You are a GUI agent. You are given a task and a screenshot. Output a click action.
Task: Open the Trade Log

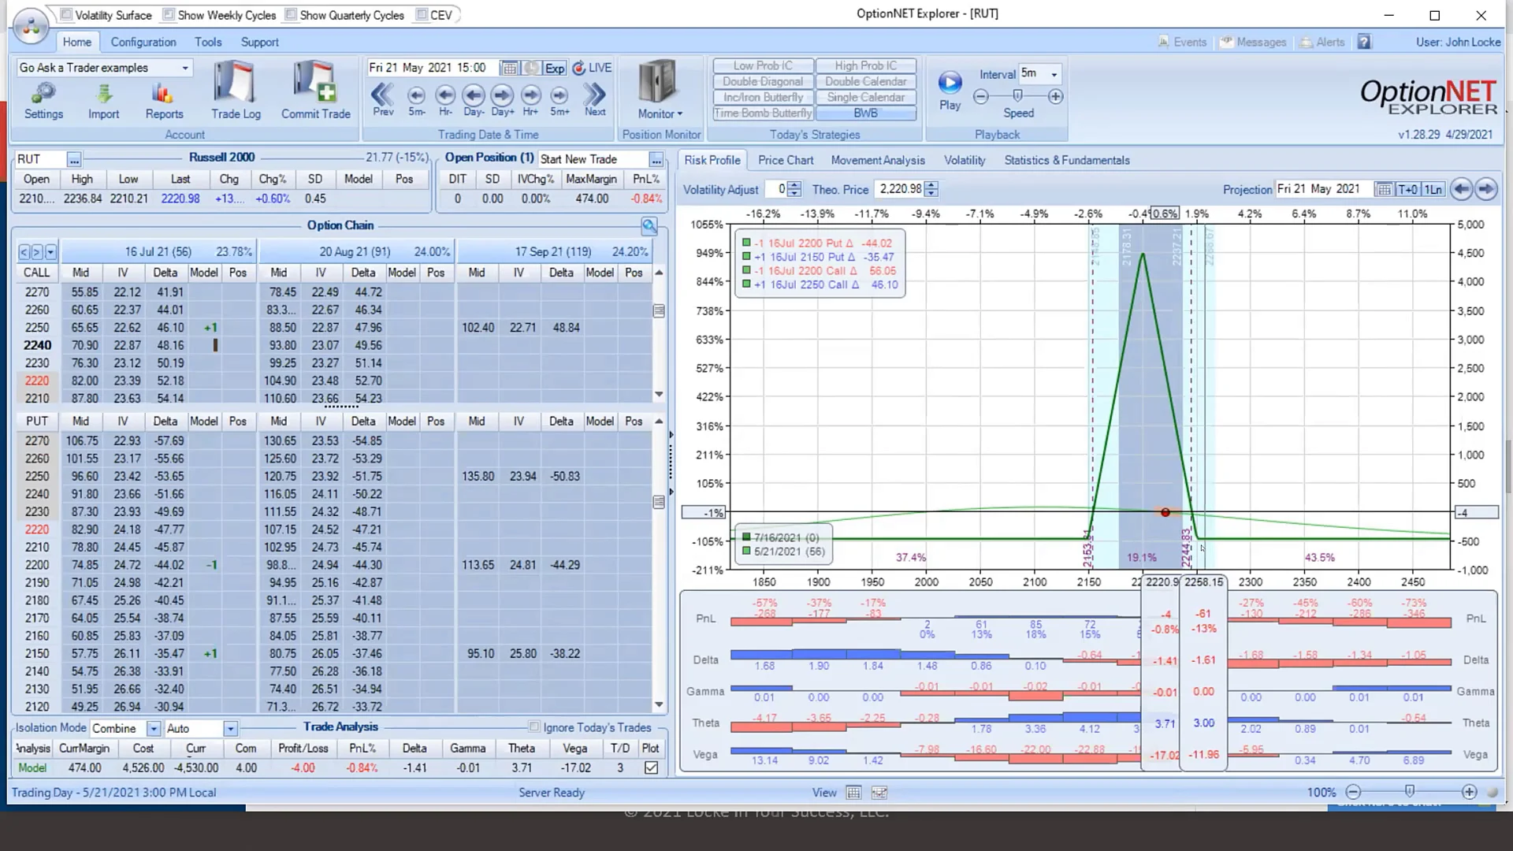[x=236, y=91]
